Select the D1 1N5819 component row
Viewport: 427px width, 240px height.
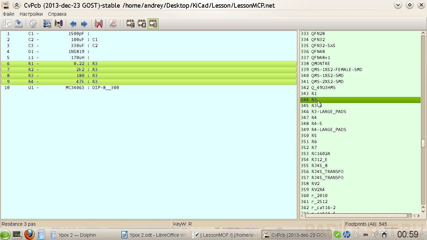[x=149, y=52]
